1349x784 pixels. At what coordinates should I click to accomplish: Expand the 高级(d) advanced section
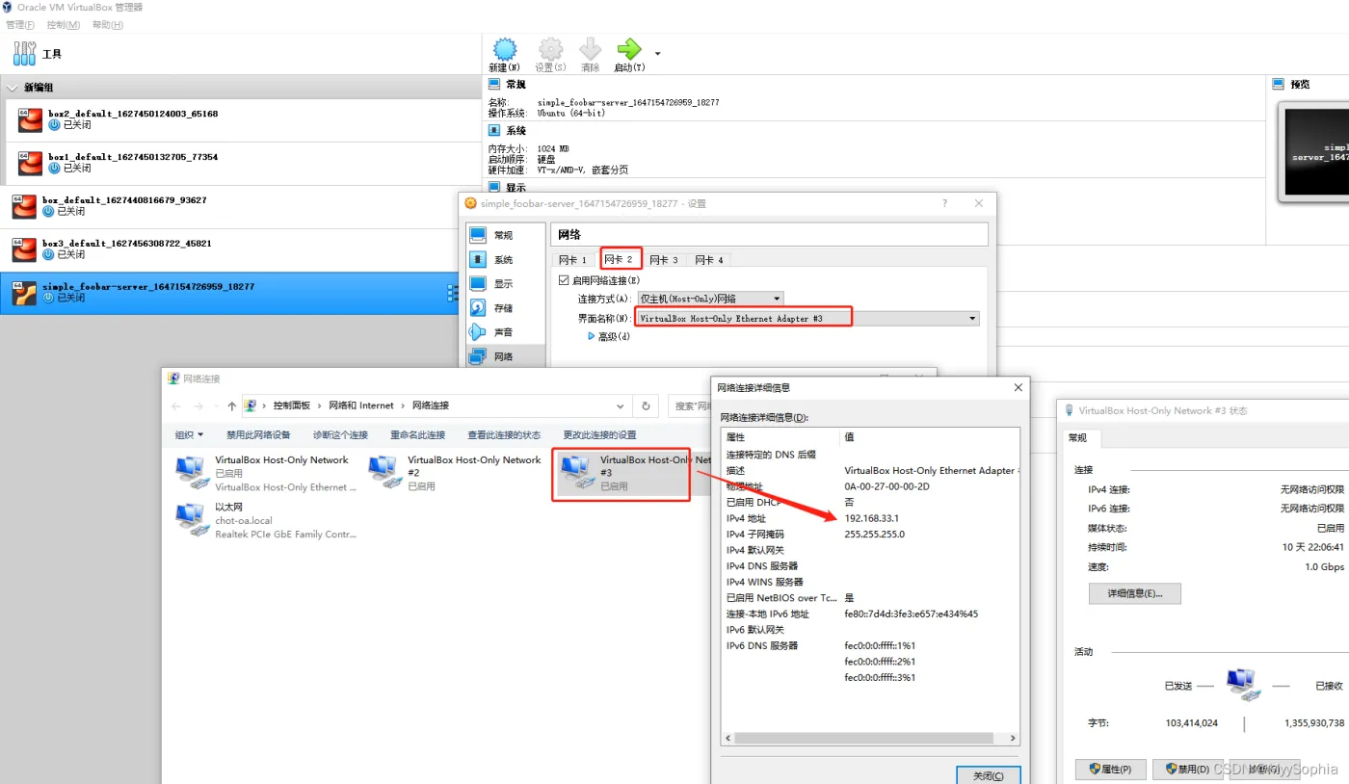click(x=609, y=336)
